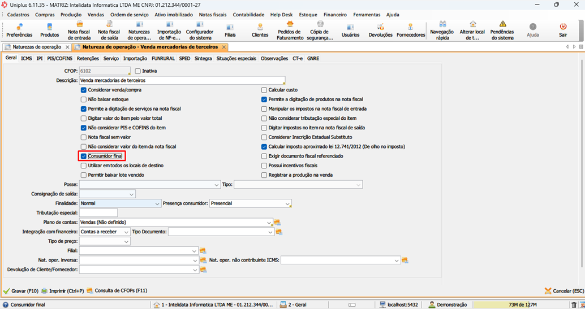Click Cancelar (ESC) button
This screenshot has height=309, width=585.
pyautogui.click(x=564, y=291)
